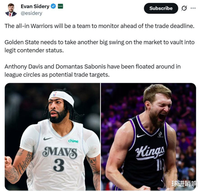This screenshot has height=191, width=201.
Task: Click the green affiliate badge next to name
Action: pyautogui.click(x=60, y=6)
